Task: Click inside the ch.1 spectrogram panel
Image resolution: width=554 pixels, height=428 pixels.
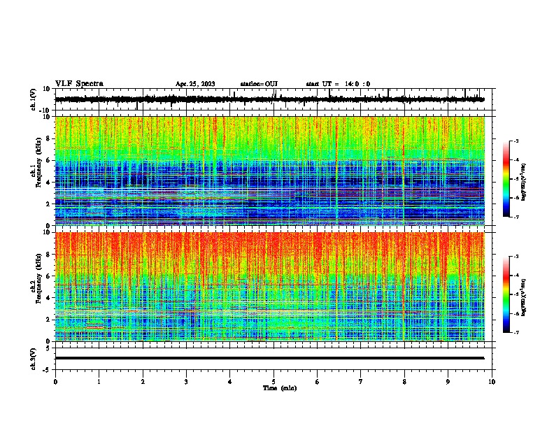Action: (x=270, y=171)
